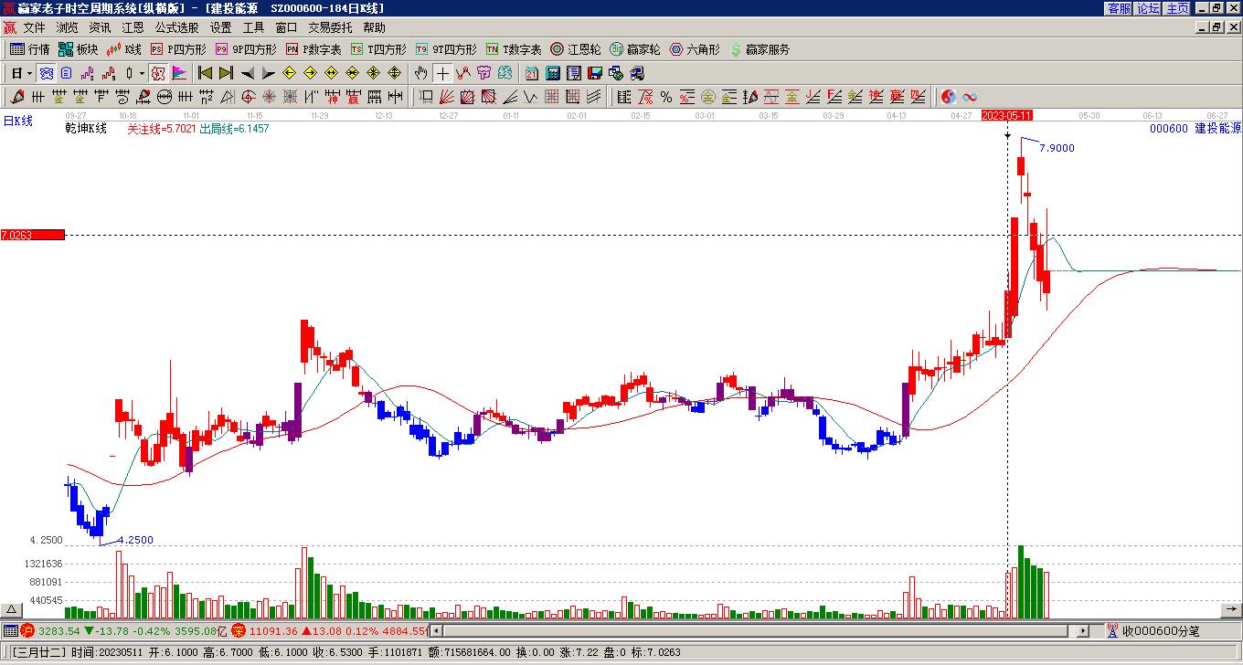Jump to first bar with green skip-back icon

(x=205, y=73)
